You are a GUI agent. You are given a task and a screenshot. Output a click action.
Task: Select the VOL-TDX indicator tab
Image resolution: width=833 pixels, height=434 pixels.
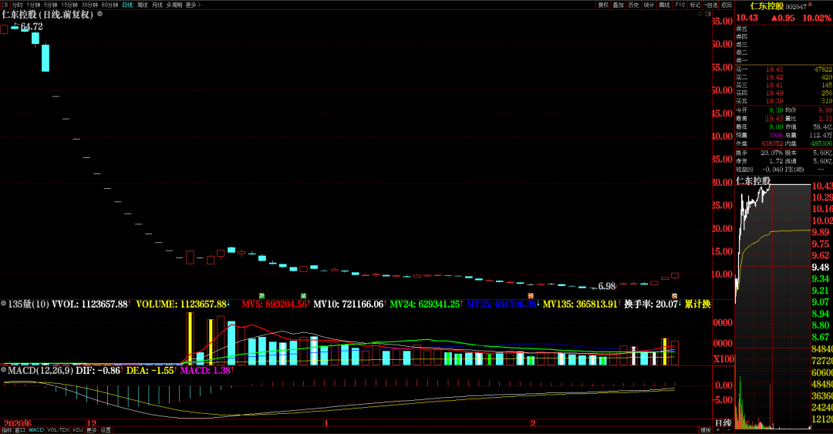coord(59,430)
